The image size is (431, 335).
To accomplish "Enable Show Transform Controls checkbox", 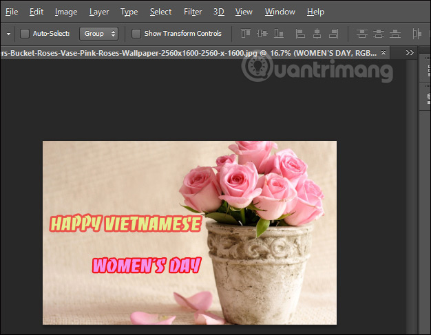I will click(136, 34).
